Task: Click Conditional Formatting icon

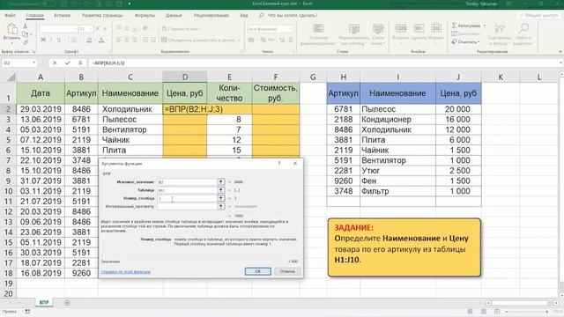Action: pos(318,28)
